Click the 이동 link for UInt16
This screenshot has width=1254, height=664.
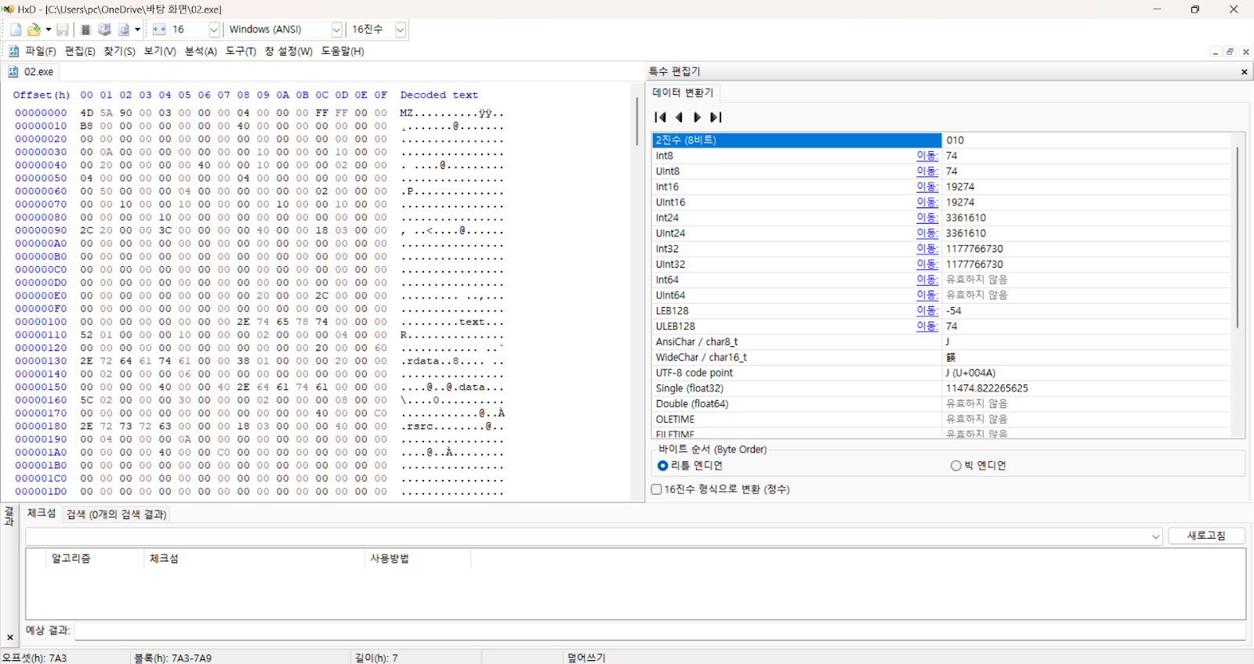tap(927, 202)
